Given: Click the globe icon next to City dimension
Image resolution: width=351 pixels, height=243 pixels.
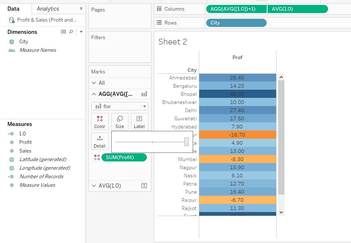Looking at the screenshot, I should click(x=11, y=42).
